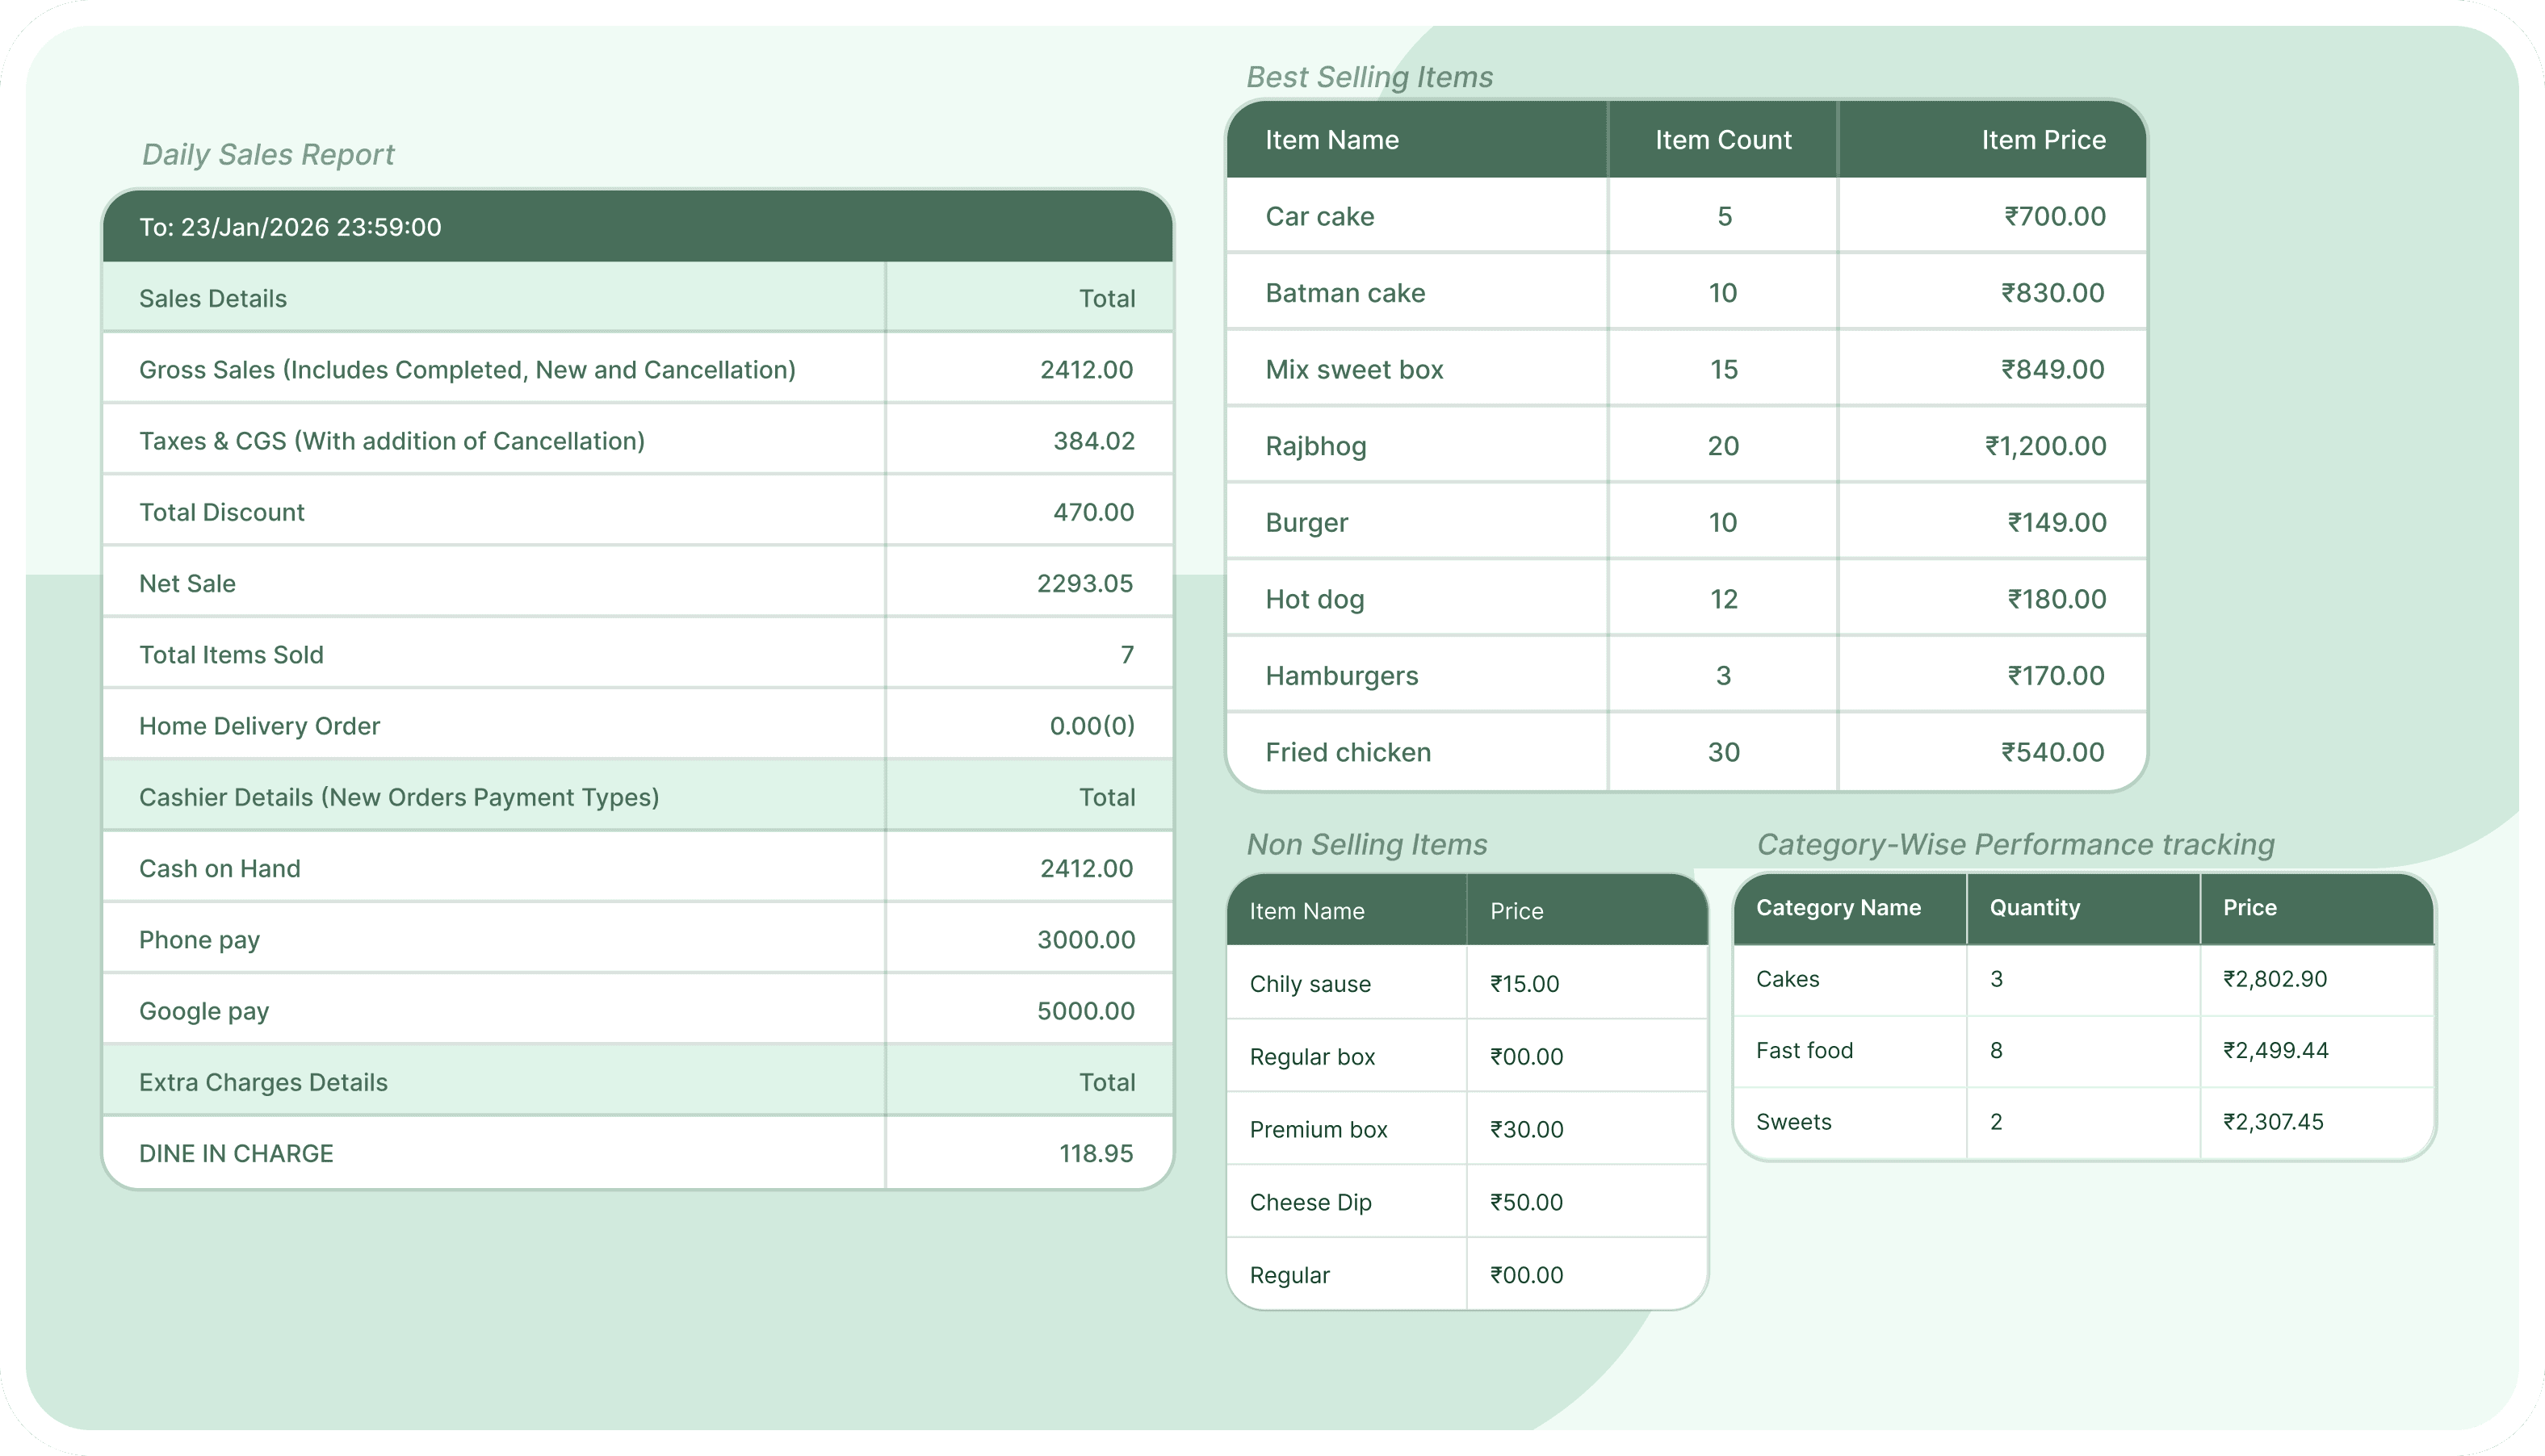Select the Daily Sales Report title
The image size is (2545, 1456).
[x=267, y=154]
